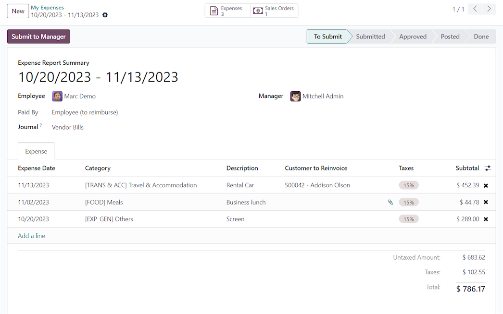This screenshot has width=503, height=314.
Task: Open Marc Demo's employee avatar
Action: 57,96
